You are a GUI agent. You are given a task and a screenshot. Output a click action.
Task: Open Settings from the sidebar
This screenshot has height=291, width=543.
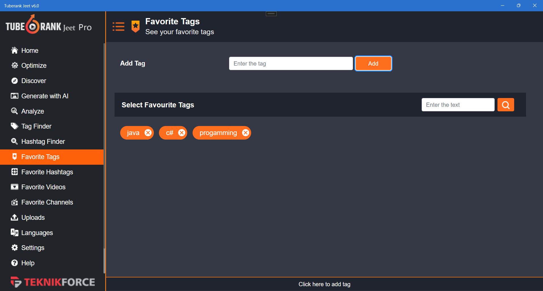click(x=52, y=248)
